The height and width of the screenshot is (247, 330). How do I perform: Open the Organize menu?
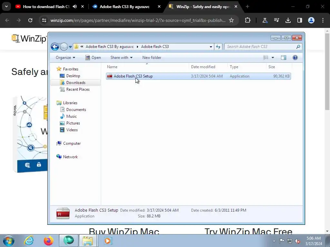[x=65, y=58]
